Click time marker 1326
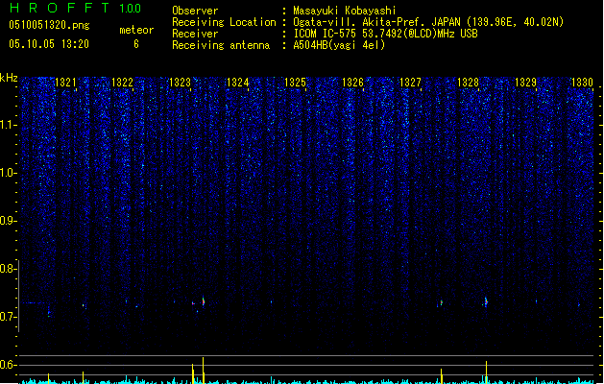This screenshot has width=604, height=384. click(x=352, y=83)
